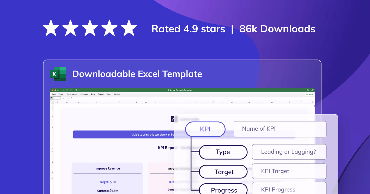Screen dimensions: 370x194
Task: Click the first rating star
Action: [x=51, y=28]
